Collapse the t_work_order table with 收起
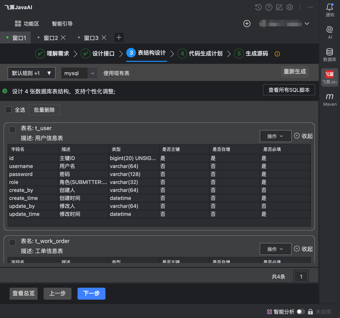The height and width of the screenshot is (318, 340). point(304,249)
